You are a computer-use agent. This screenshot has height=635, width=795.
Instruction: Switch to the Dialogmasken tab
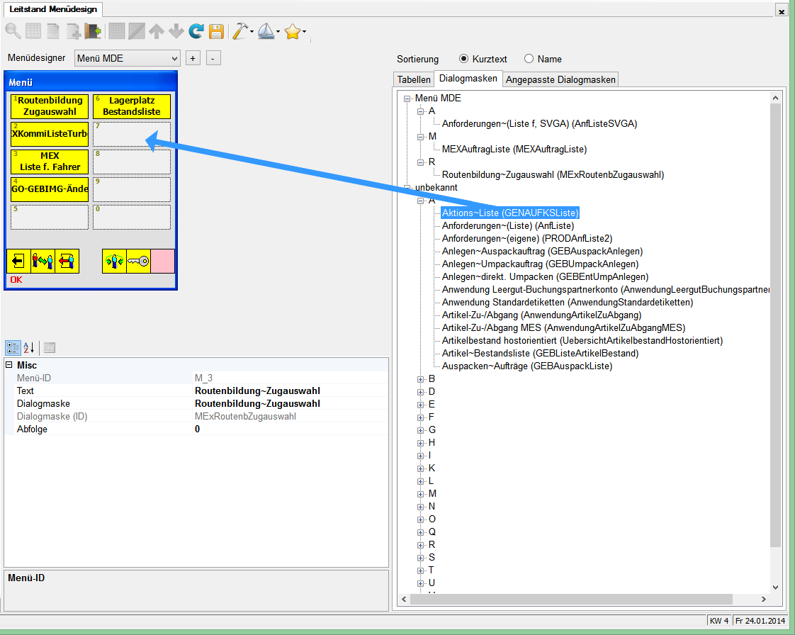[x=468, y=78]
